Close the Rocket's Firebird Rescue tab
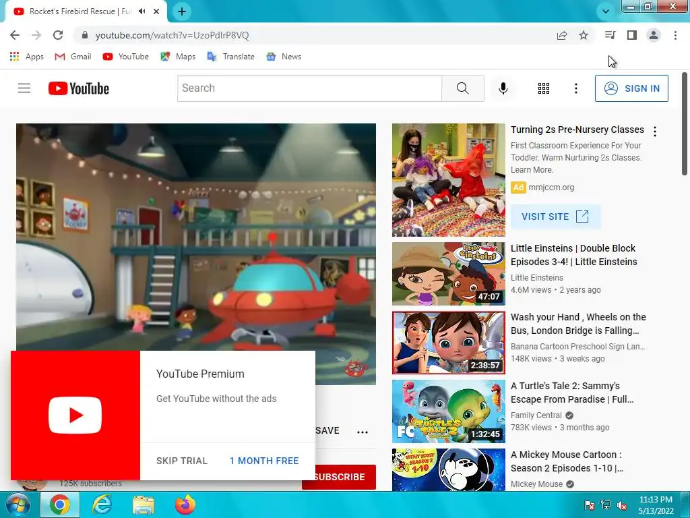 tap(156, 11)
